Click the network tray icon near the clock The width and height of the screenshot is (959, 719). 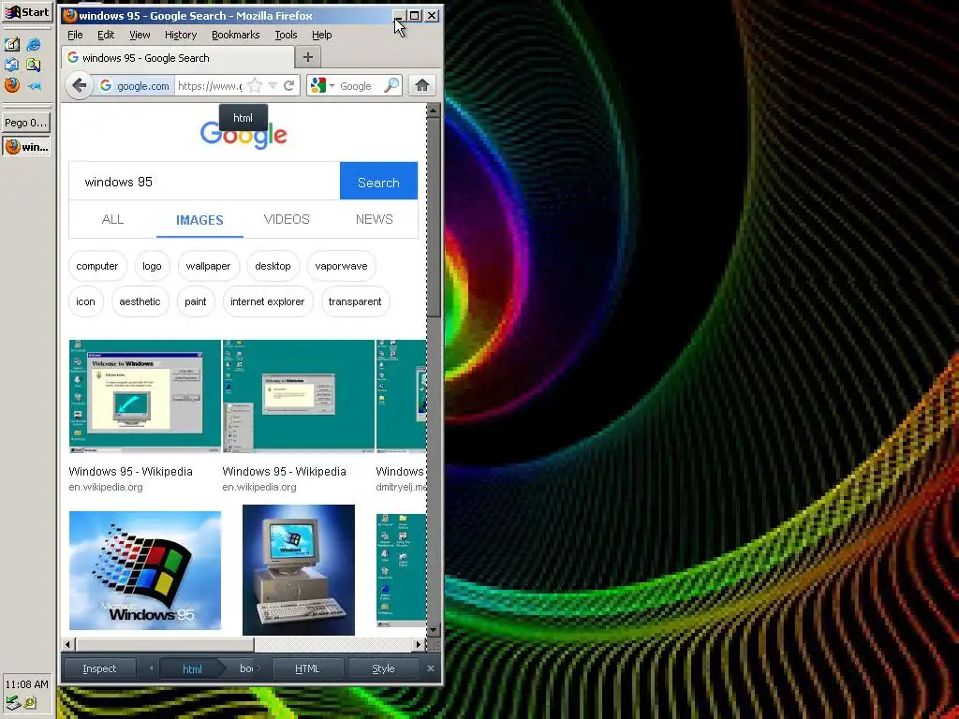tap(12, 702)
